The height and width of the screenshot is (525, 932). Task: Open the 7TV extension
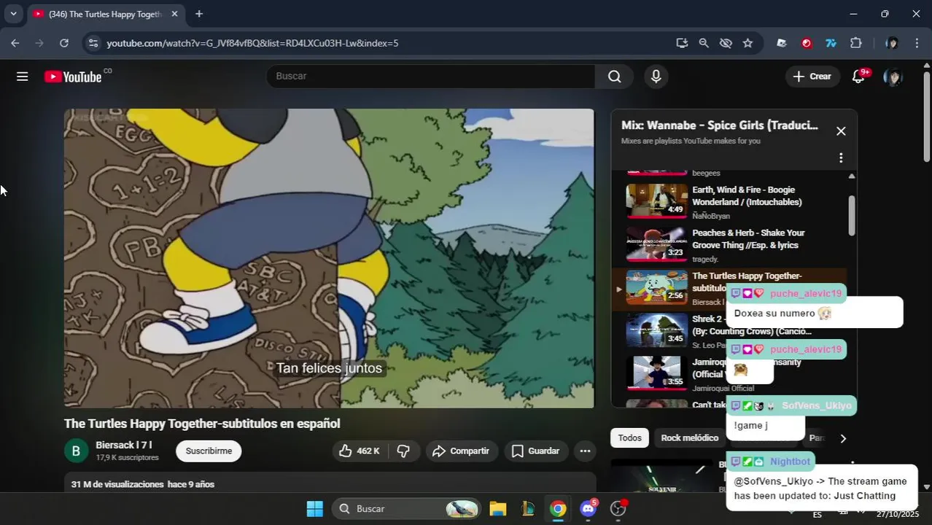click(x=831, y=43)
